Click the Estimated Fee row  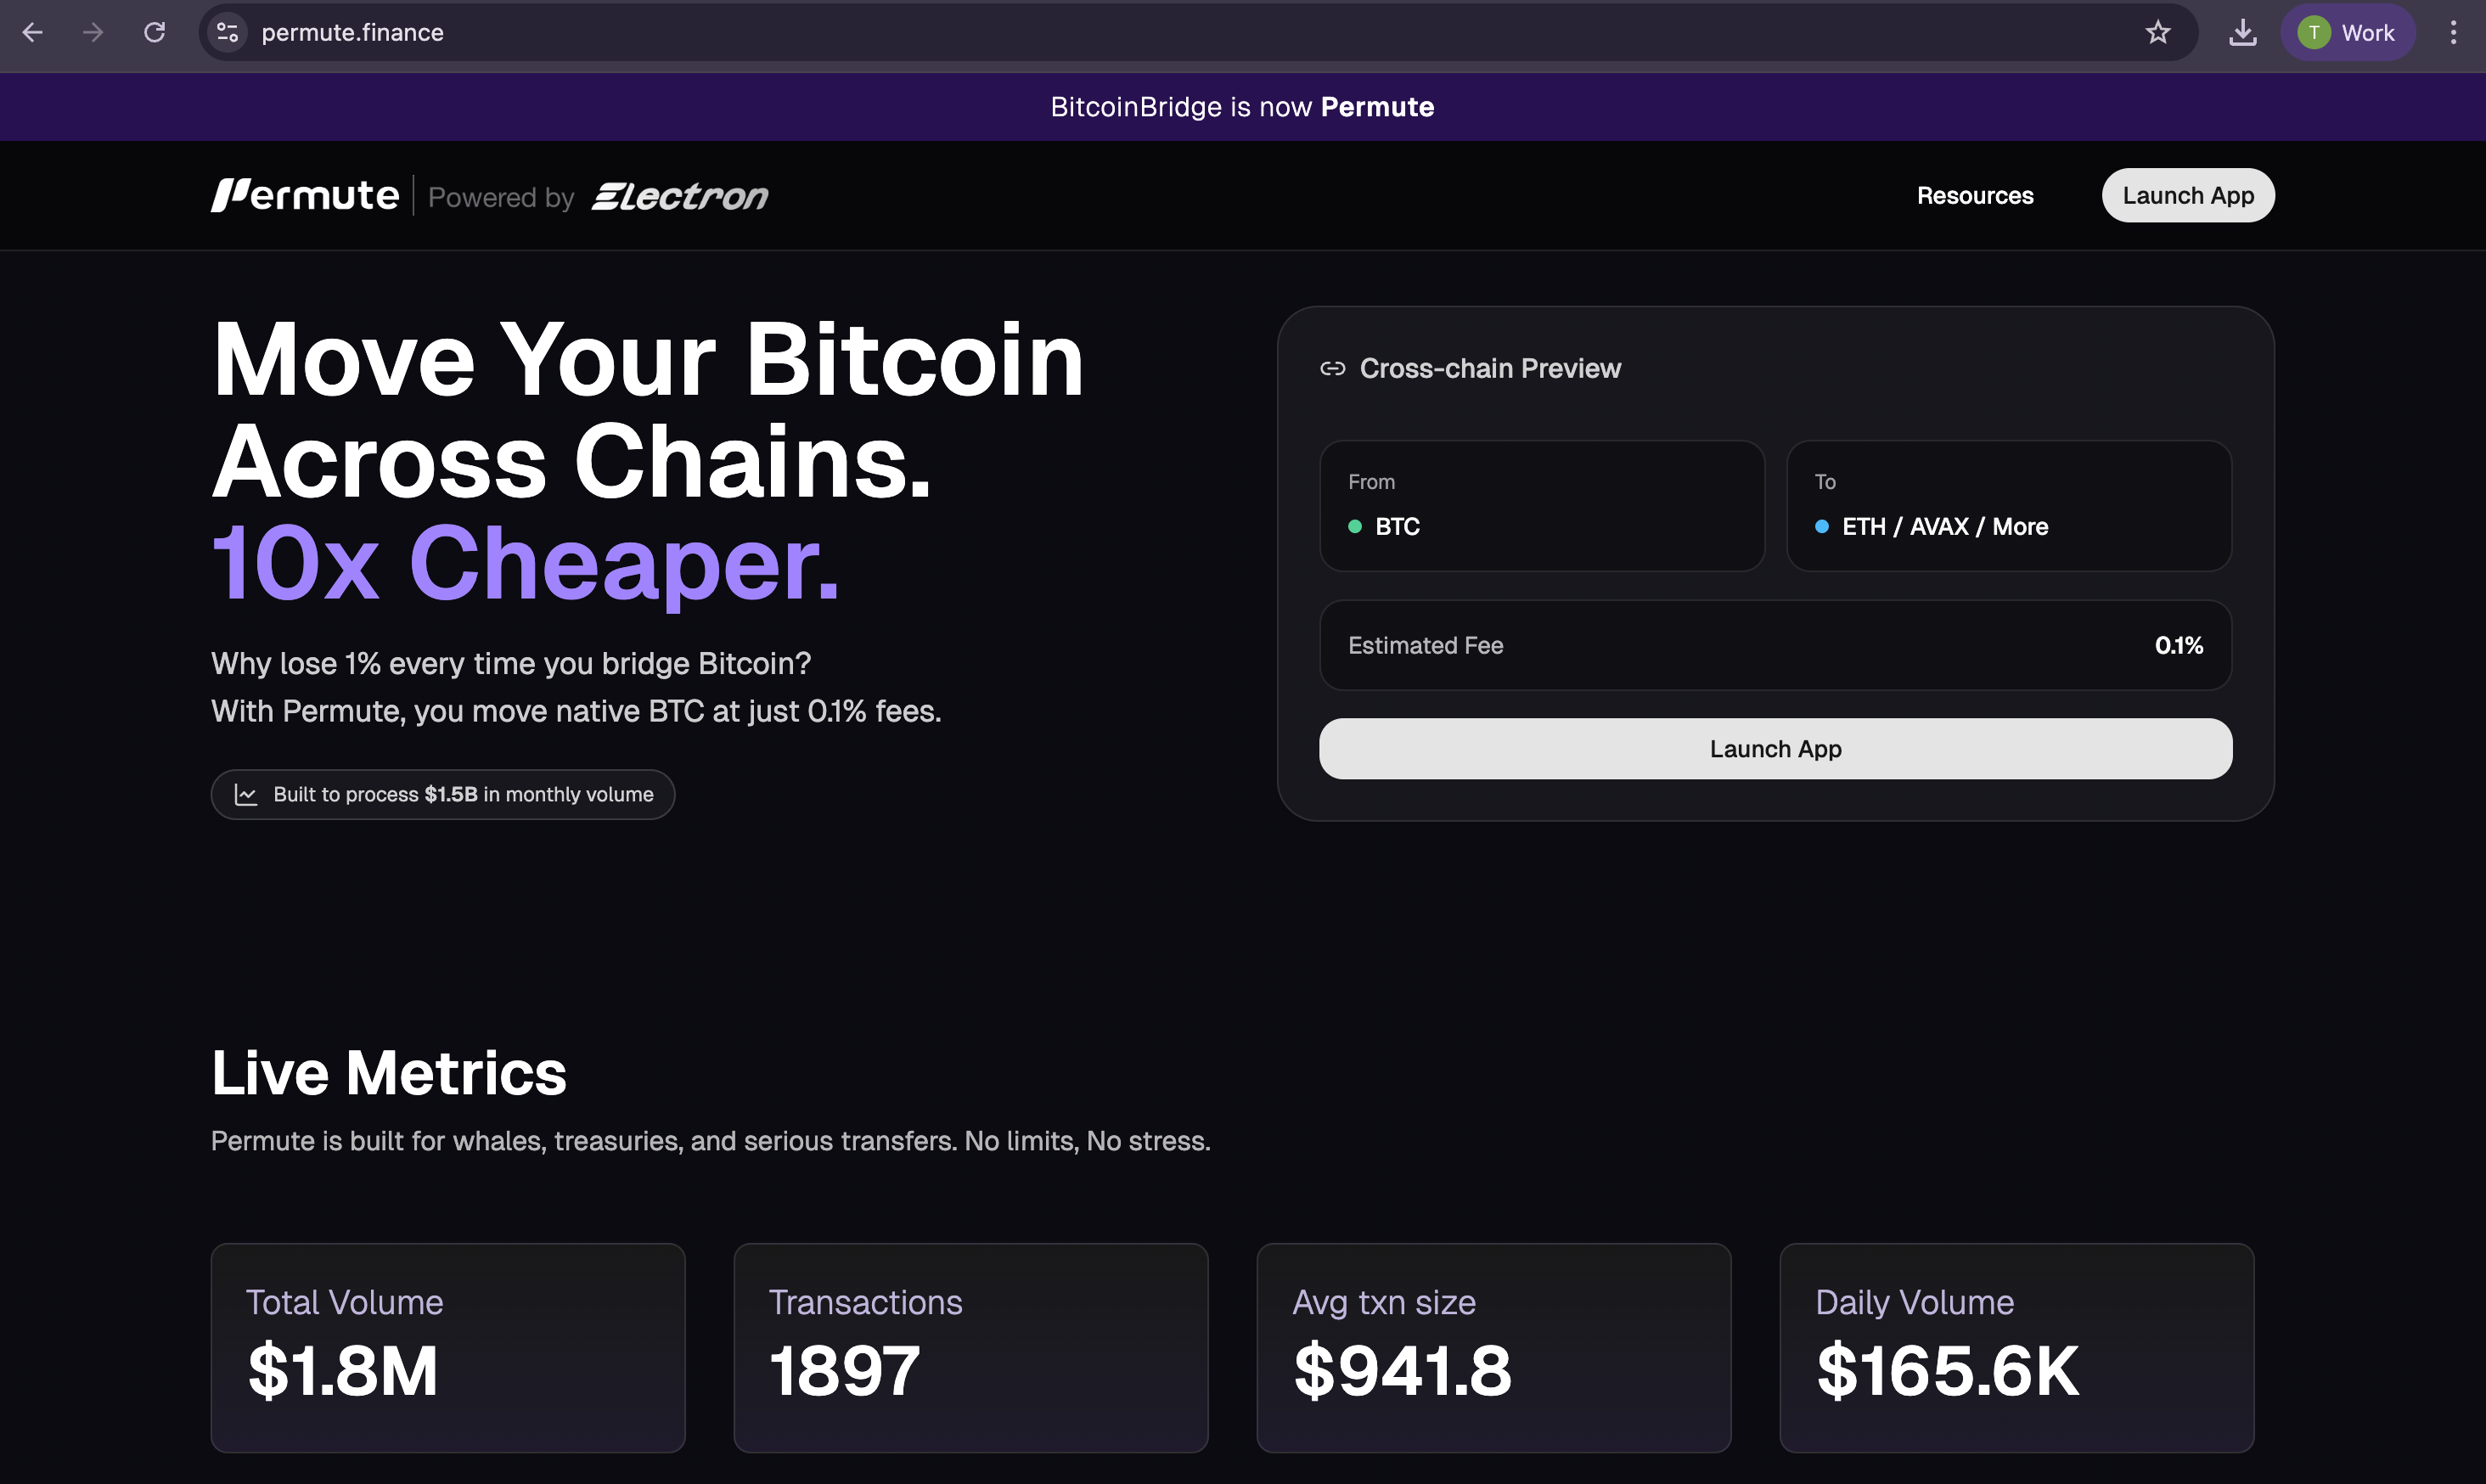pos(1774,645)
